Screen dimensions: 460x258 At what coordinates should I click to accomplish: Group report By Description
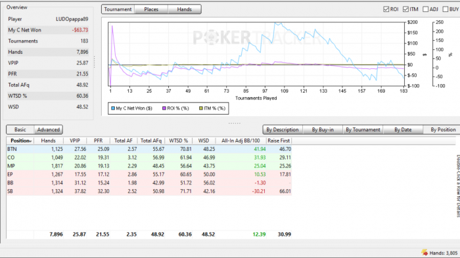click(x=283, y=129)
